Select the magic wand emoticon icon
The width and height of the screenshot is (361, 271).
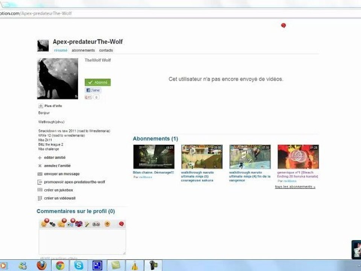pos(87,224)
